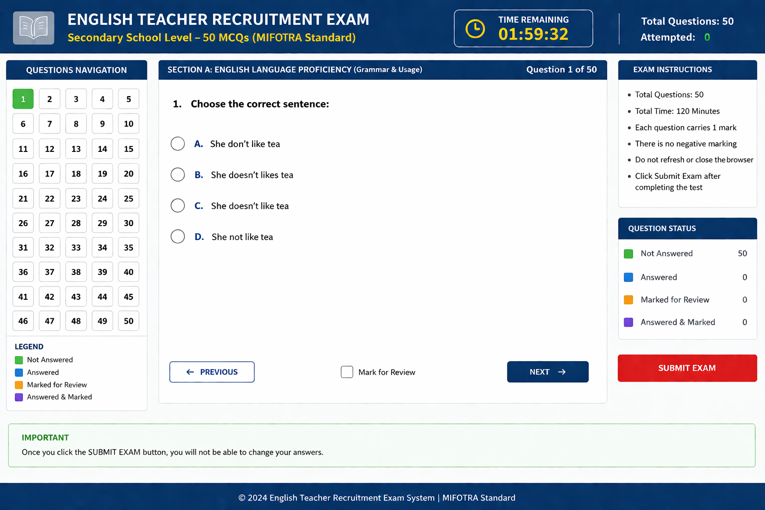765x510 pixels.
Task: Click the open book exam logo icon
Action: coord(33,28)
